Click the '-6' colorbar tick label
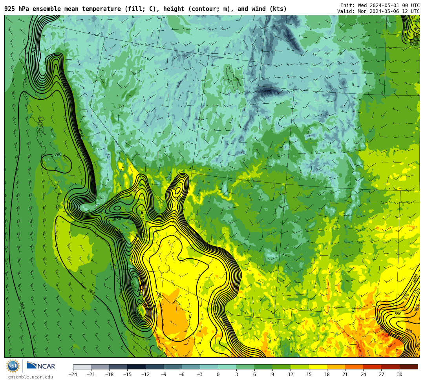Viewport: 424px width, 382px height. pyautogui.click(x=182, y=375)
